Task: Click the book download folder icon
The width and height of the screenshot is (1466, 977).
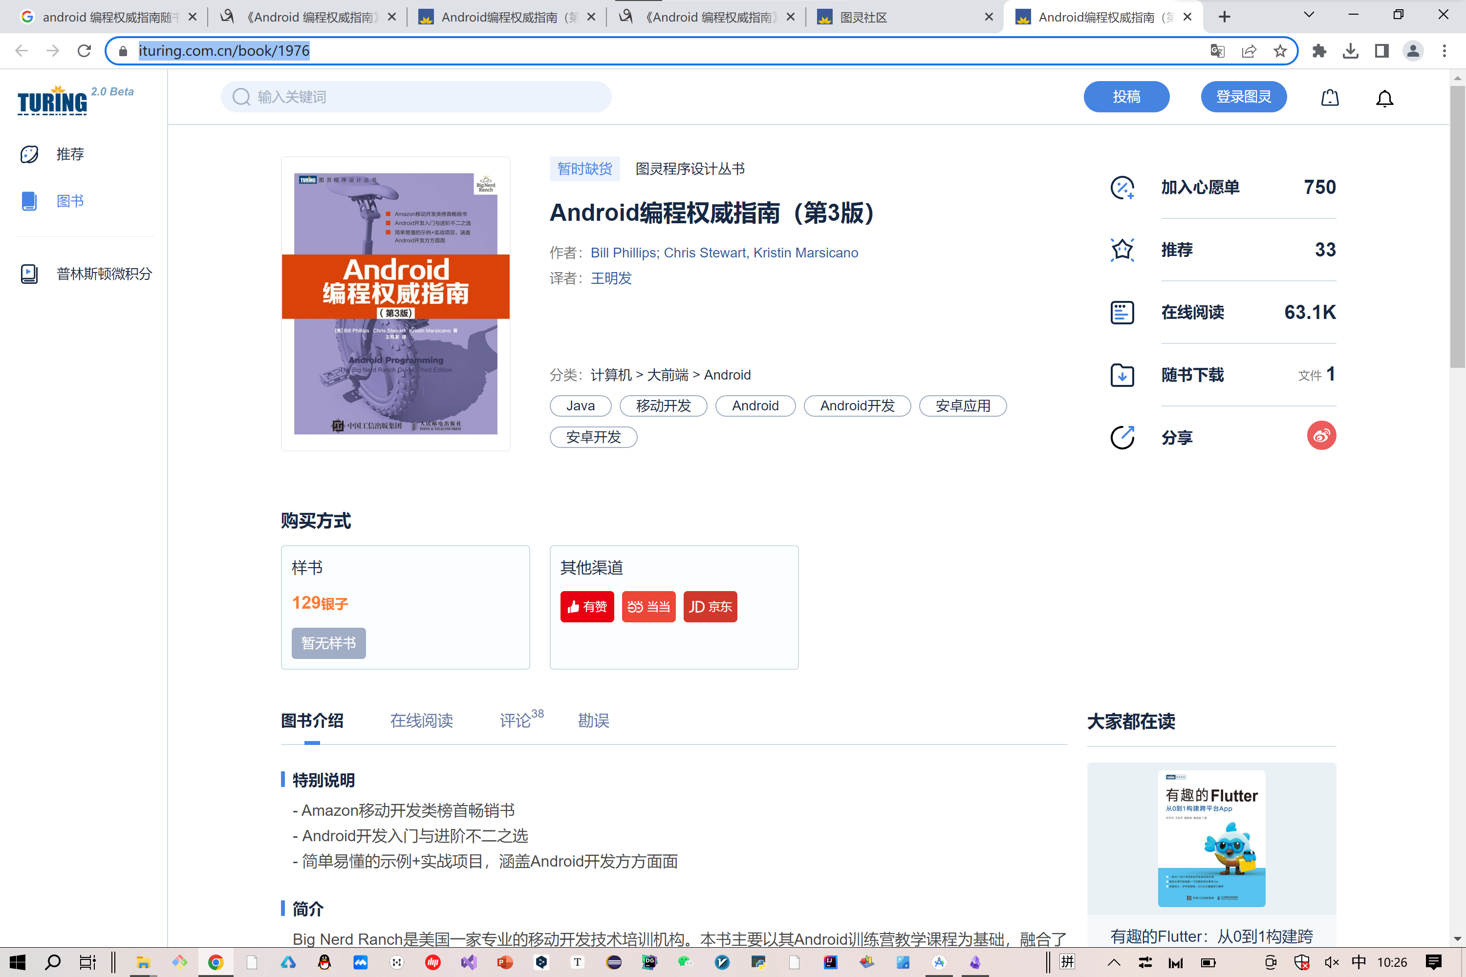Action: (x=1122, y=375)
